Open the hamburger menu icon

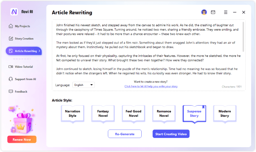coord(226,12)
